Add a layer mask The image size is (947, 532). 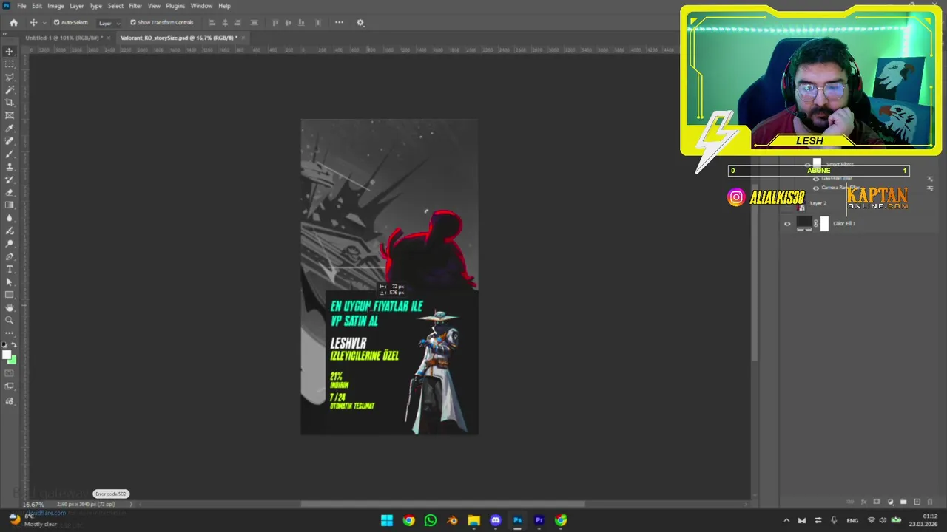point(877,502)
